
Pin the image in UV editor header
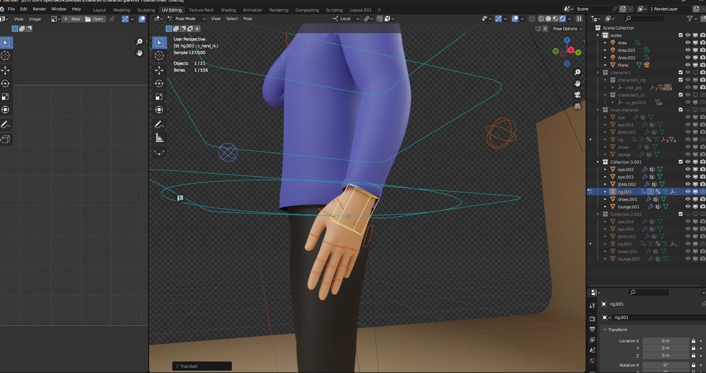pos(112,19)
